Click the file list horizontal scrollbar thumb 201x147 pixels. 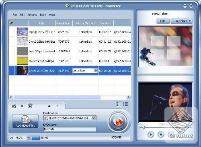pos(57,97)
